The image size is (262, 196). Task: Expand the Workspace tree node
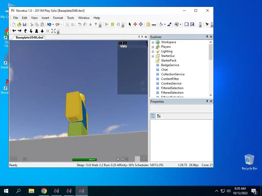point(153,42)
